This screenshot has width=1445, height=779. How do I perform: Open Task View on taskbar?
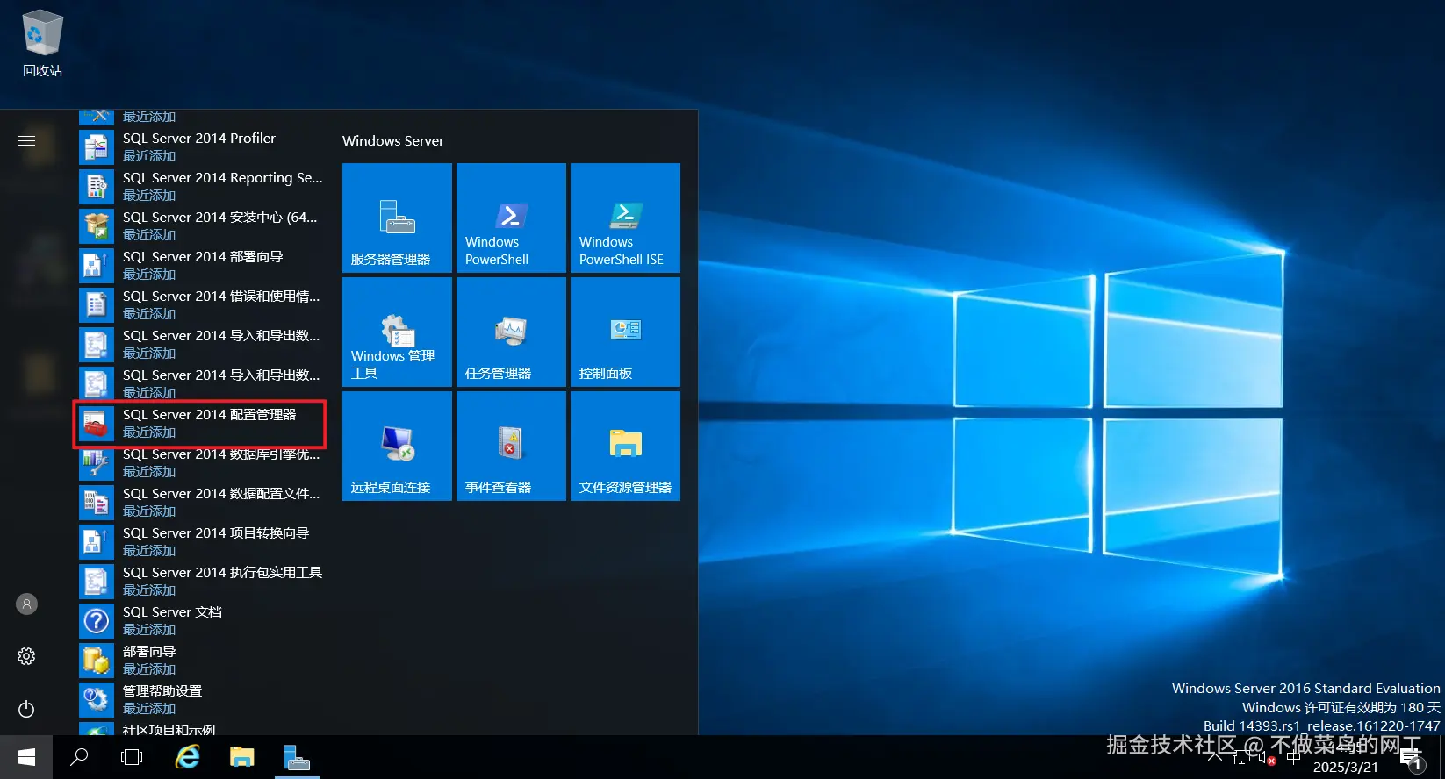click(x=132, y=757)
